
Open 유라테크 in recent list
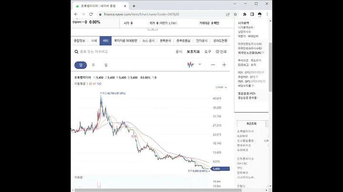242,150
